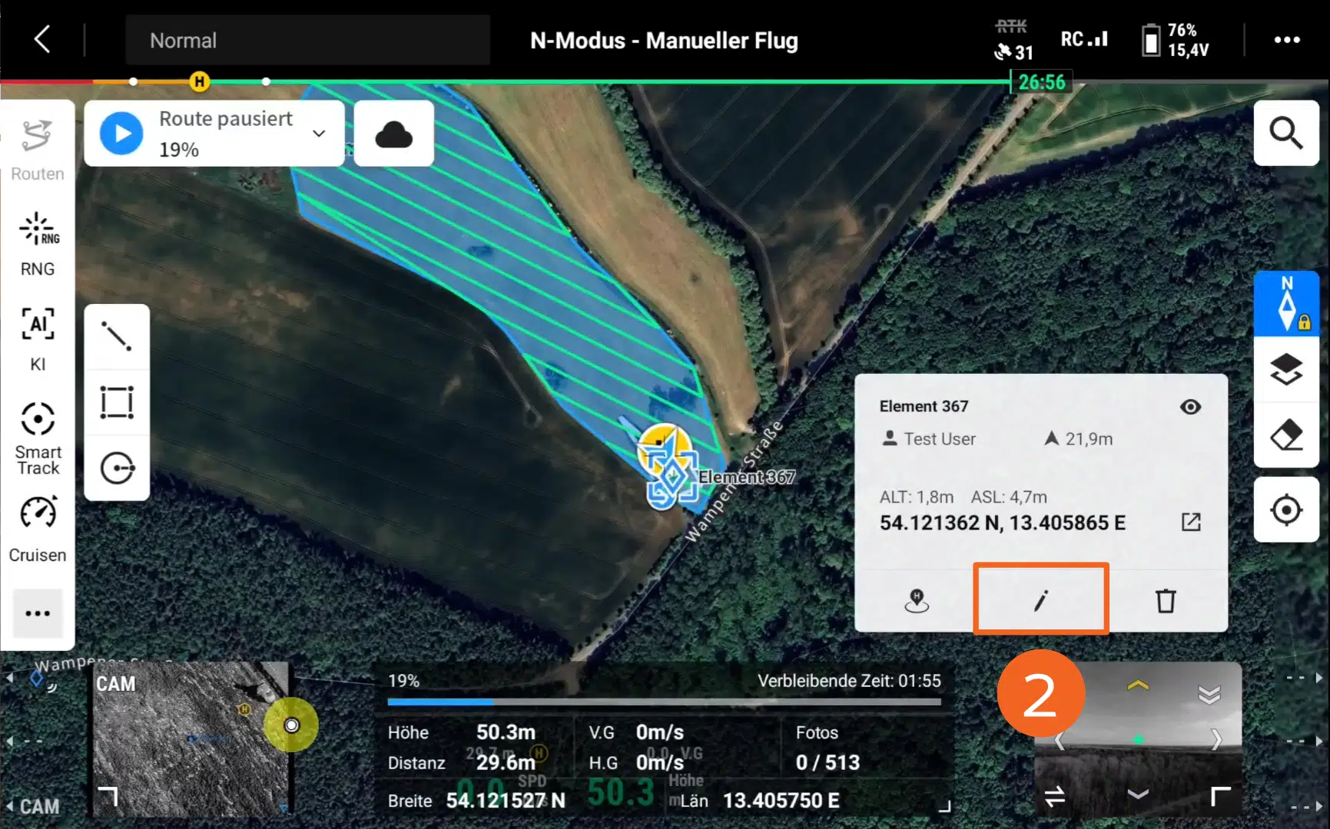This screenshot has height=829, width=1330.
Task: Open the cloud upload button
Action: 393,134
